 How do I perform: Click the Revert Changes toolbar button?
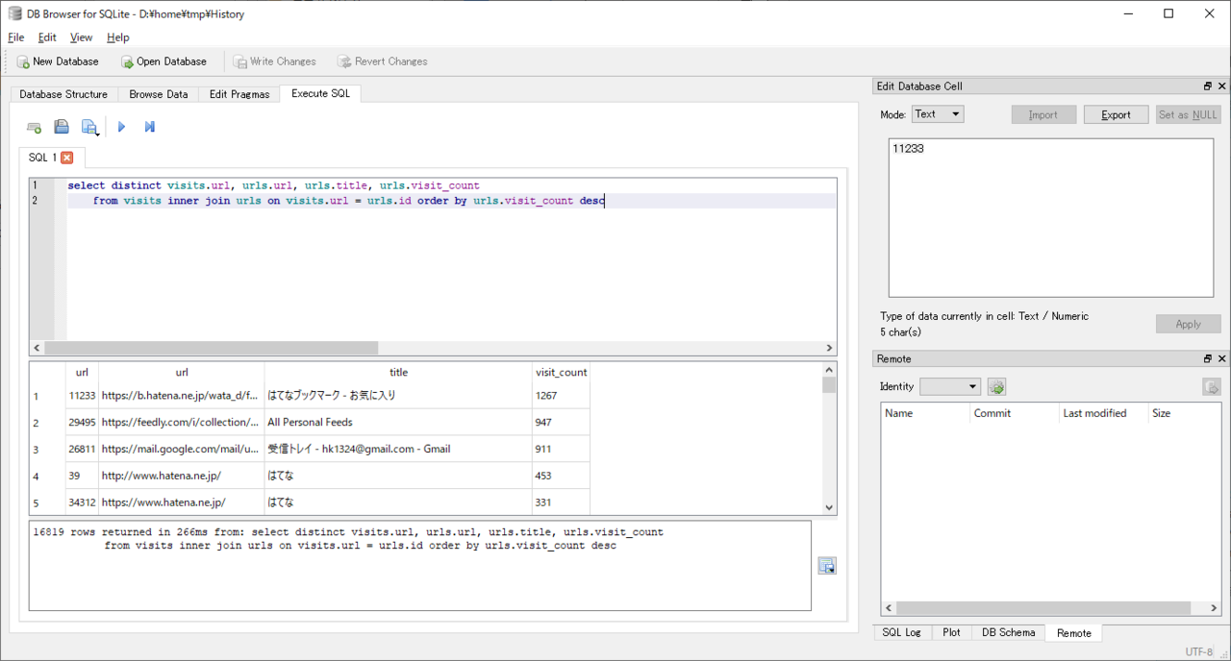pyautogui.click(x=382, y=61)
